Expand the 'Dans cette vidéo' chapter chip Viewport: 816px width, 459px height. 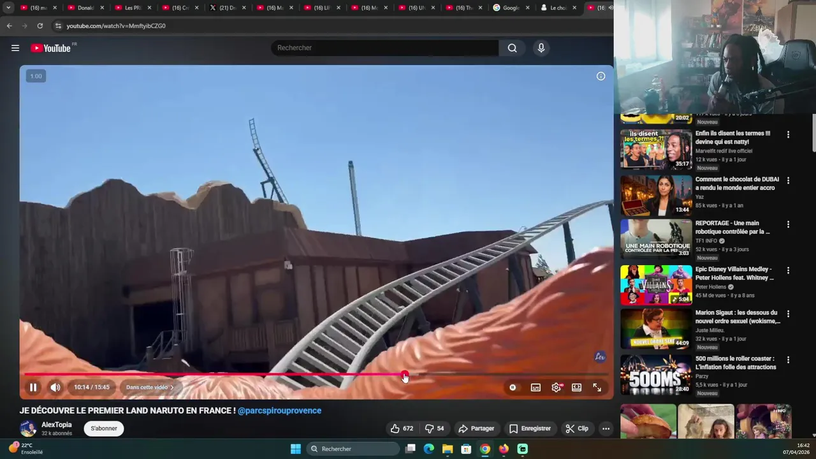[x=150, y=387]
